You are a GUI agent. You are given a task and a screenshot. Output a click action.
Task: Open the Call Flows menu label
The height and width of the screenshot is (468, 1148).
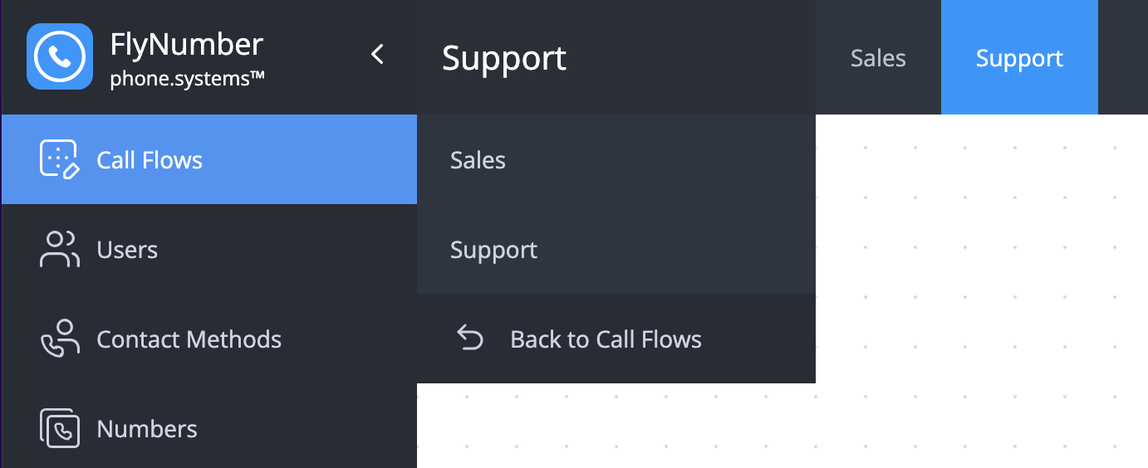[x=150, y=160]
